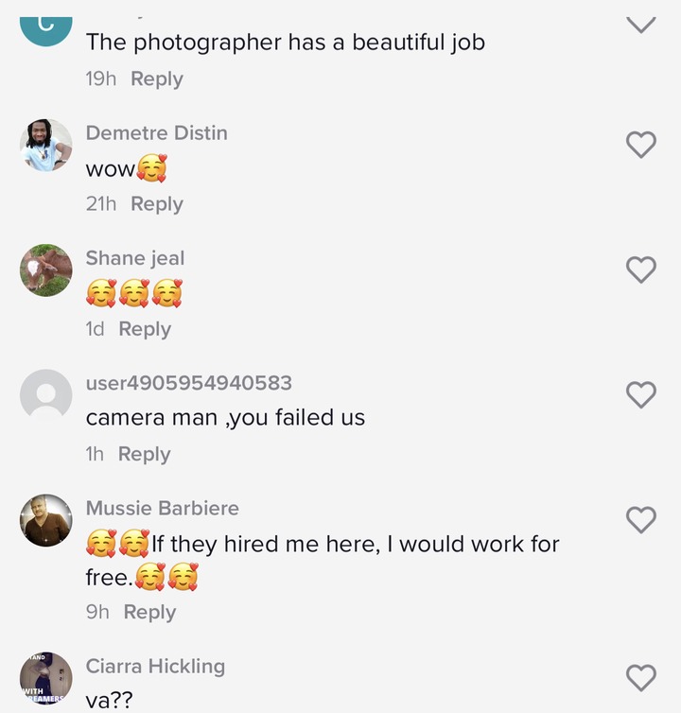Like Ciarra Hickling's comment
Viewport: 681px width, 713px height.
(x=641, y=677)
